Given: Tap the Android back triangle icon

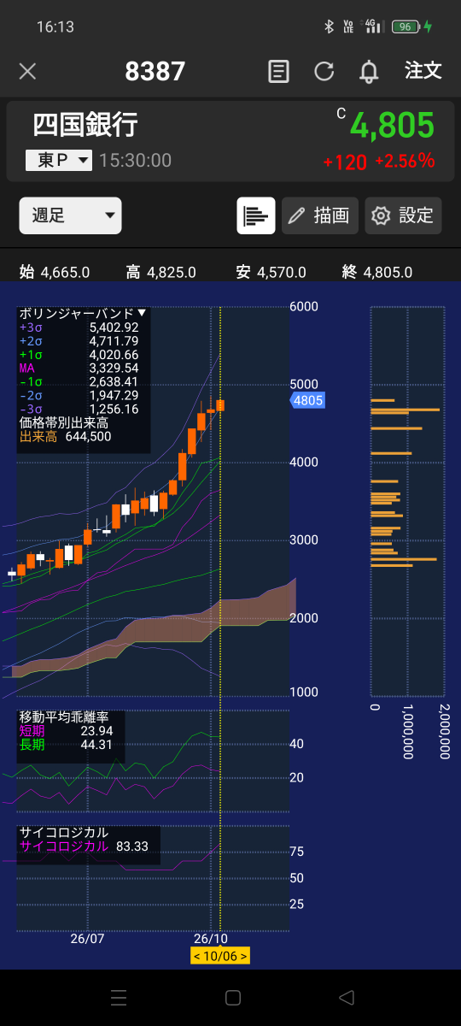Looking at the screenshot, I should [346, 998].
